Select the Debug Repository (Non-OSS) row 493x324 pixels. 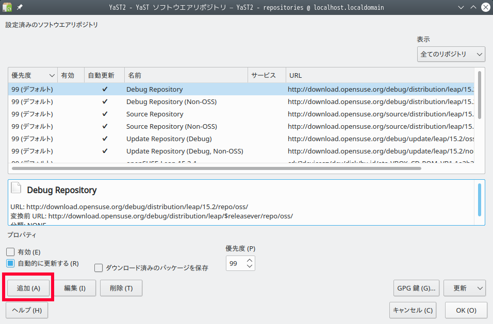241,101
